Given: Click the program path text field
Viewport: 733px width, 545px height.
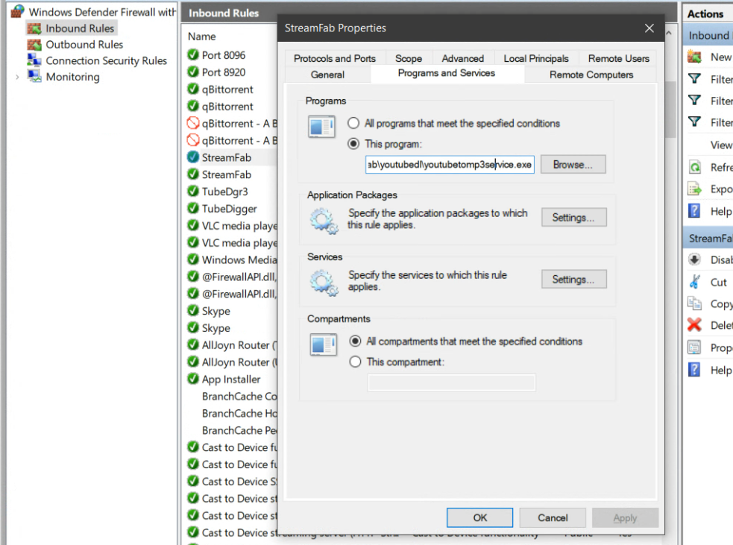Looking at the screenshot, I should [450, 165].
